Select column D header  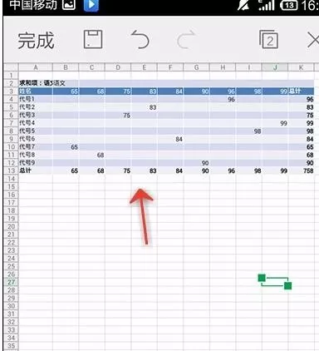(118, 67)
